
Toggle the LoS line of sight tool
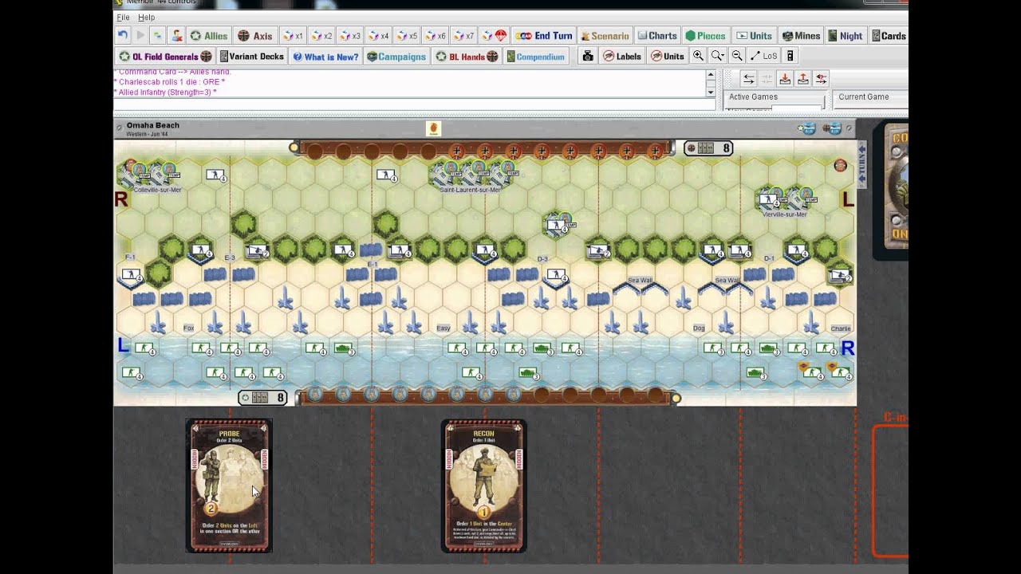[x=763, y=56]
